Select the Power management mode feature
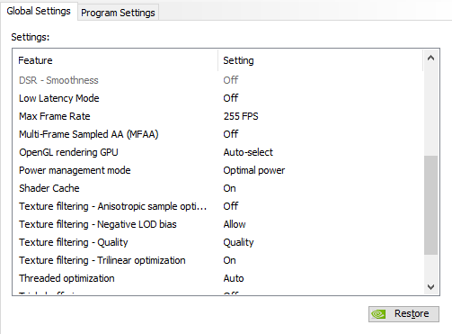 click(x=75, y=170)
